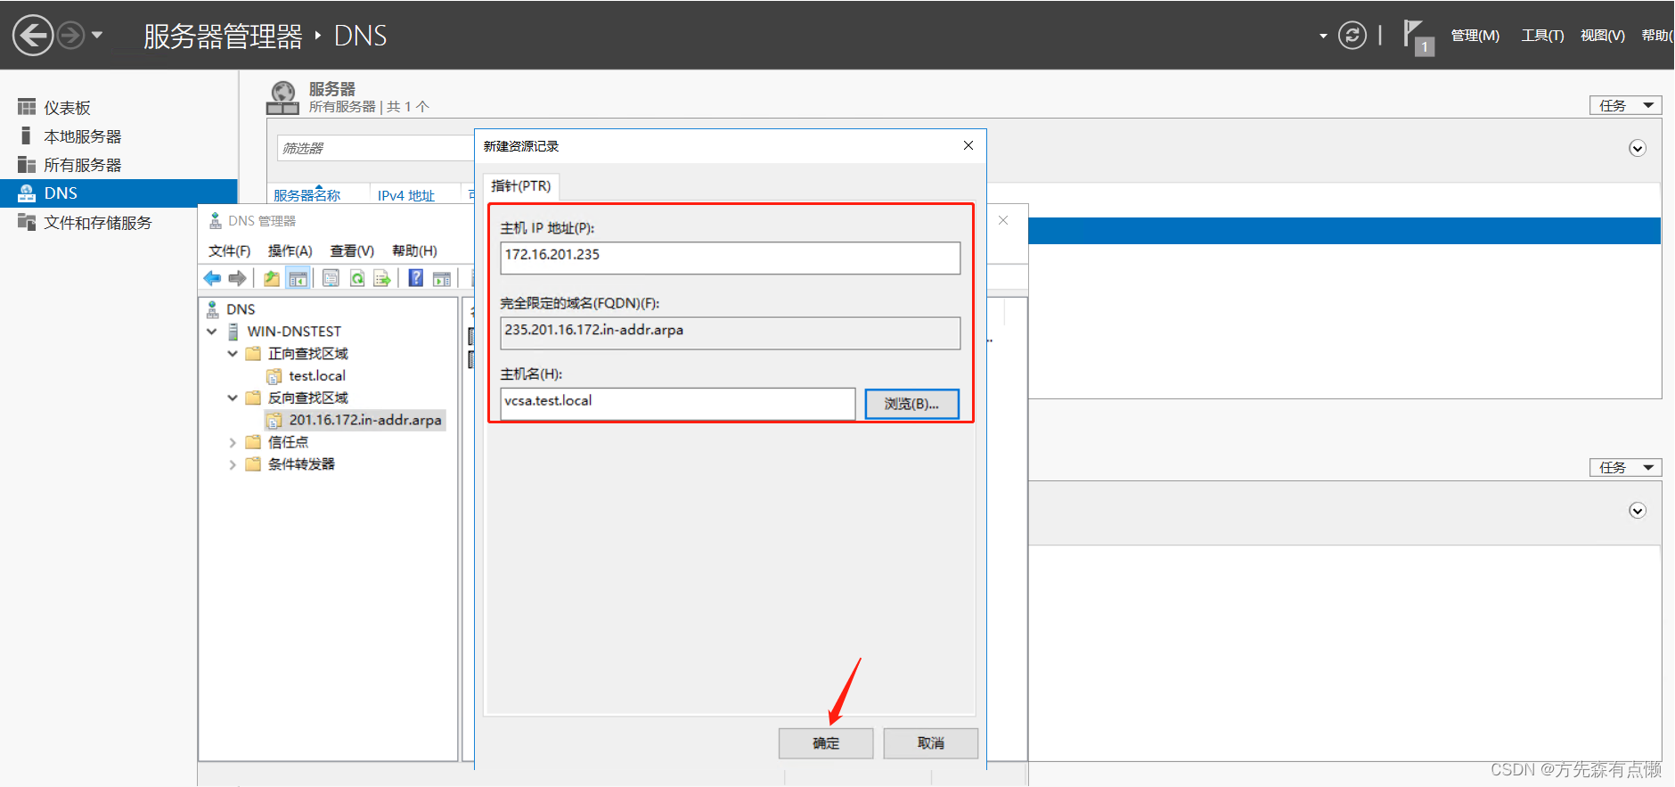Screen dimensions: 1675x787
Task: Expand the 条件转发器 node
Action: [233, 464]
